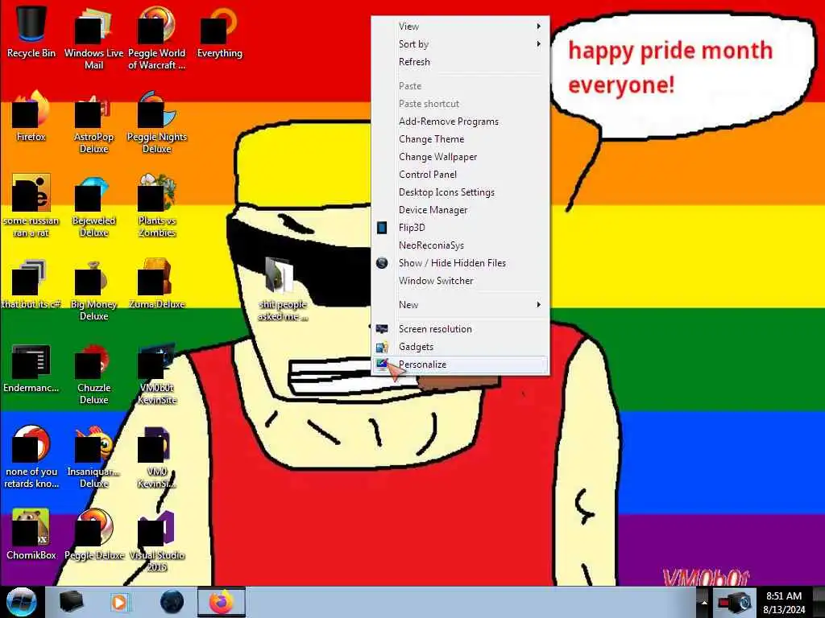The image size is (825, 618).
Task: Select the Everything desktop shortcut
Action: pyautogui.click(x=219, y=31)
